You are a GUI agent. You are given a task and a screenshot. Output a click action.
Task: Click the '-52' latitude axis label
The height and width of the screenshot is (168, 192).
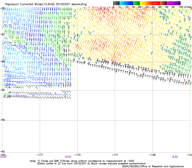coord(3,34)
